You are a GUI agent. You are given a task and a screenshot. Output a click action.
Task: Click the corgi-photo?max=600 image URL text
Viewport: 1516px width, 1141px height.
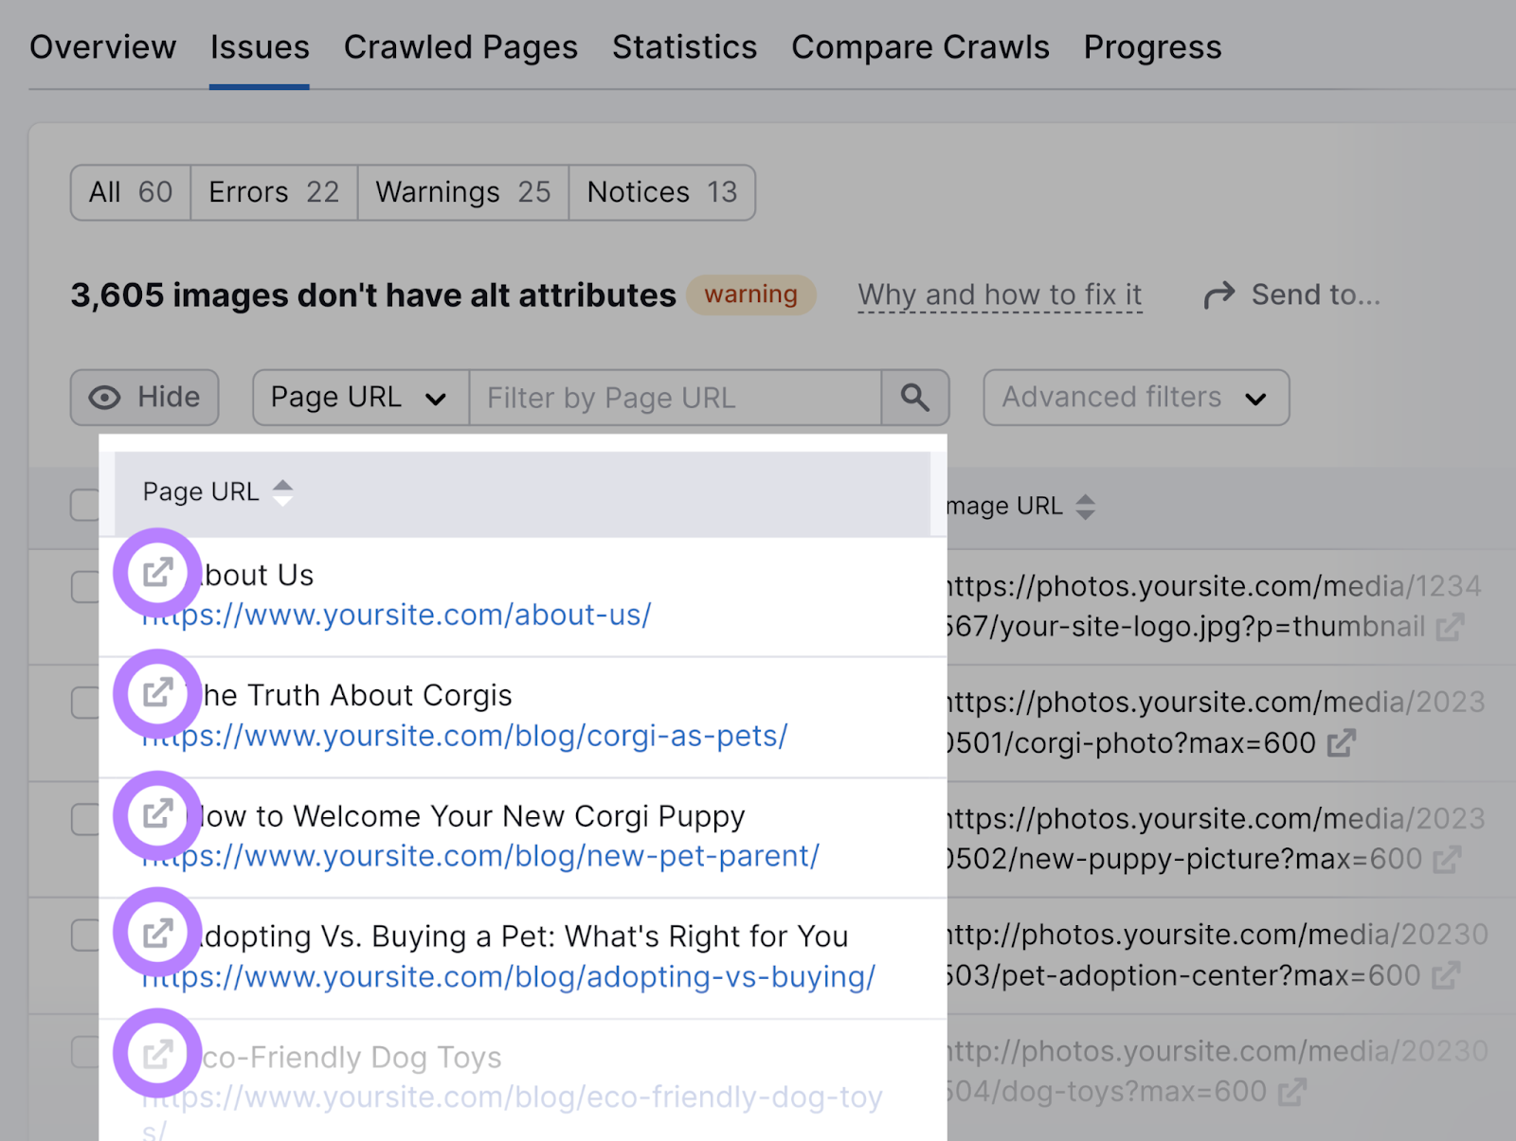click(1215, 723)
